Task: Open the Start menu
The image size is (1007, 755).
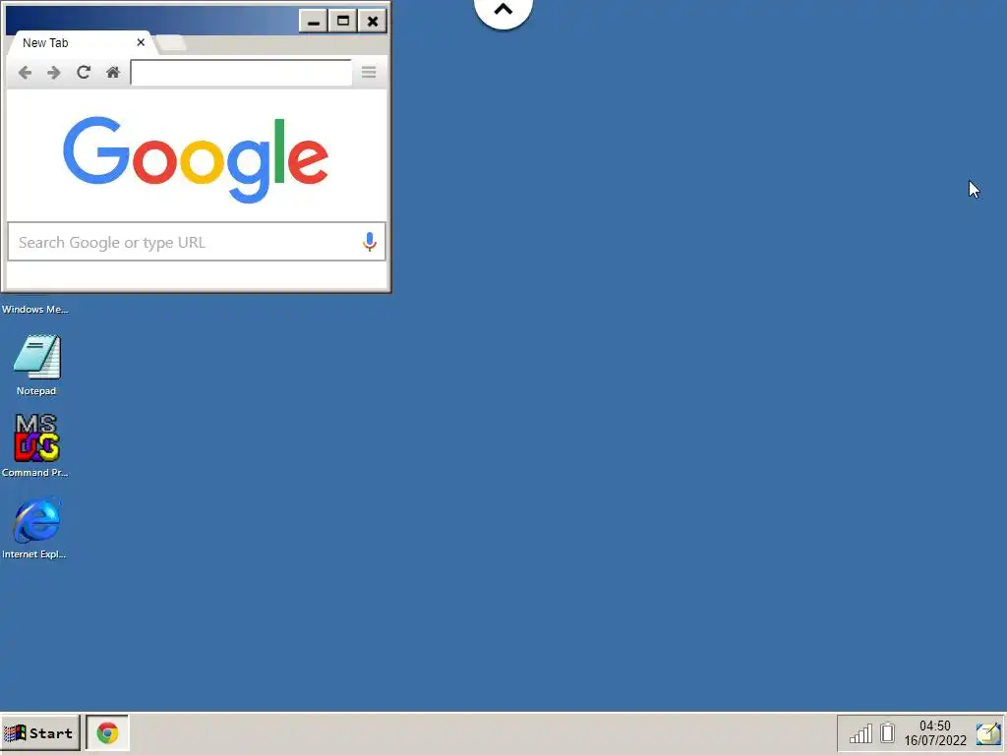Action: [x=40, y=732]
